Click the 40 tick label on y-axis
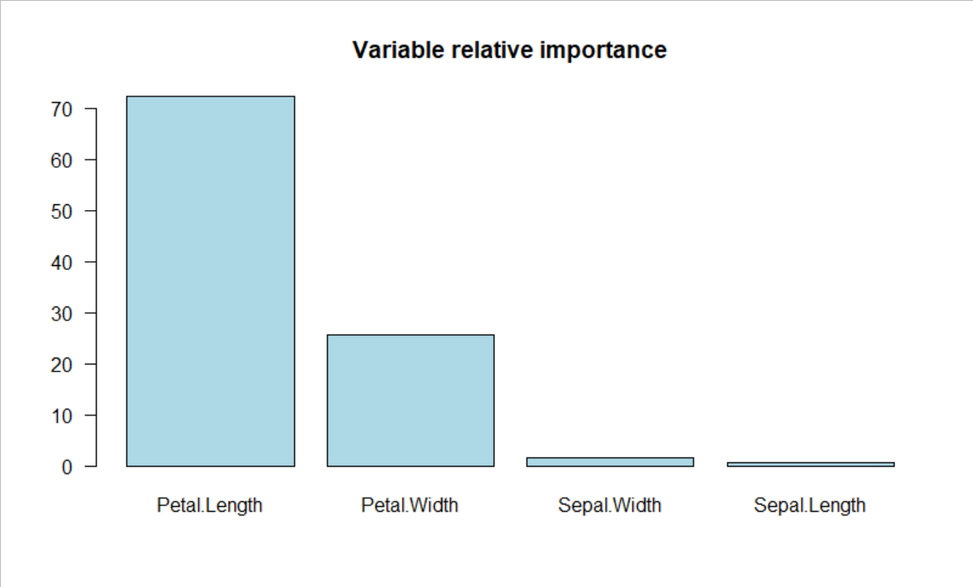 tap(64, 262)
